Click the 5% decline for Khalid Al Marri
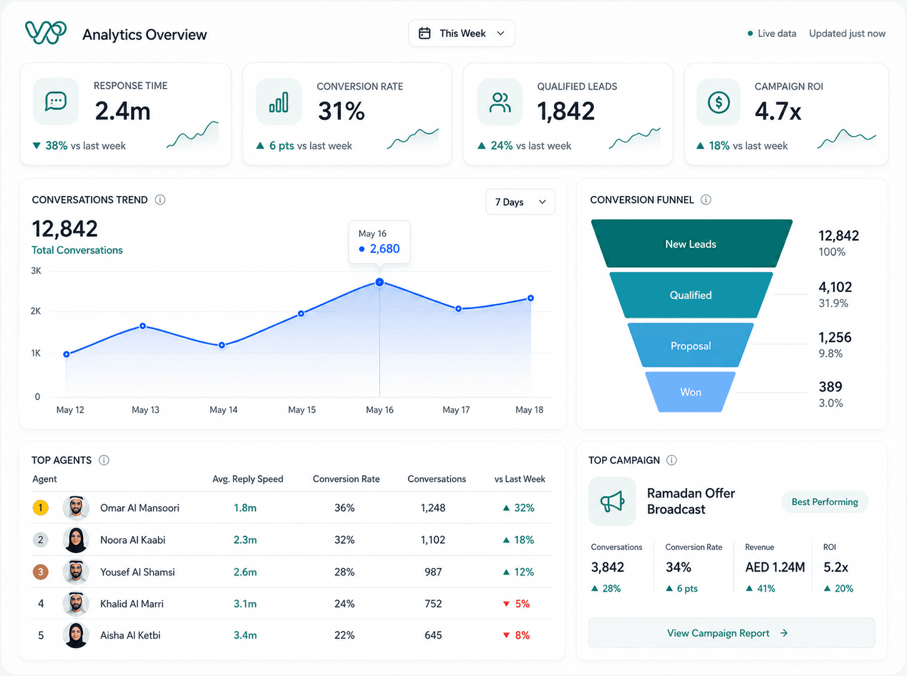Image resolution: width=907 pixels, height=676 pixels. [517, 604]
